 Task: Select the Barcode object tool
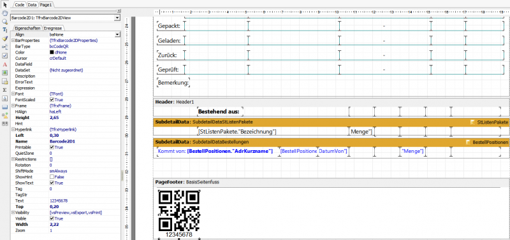(5, 124)
